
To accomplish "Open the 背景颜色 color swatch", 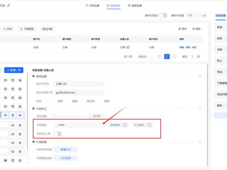I will (125, 125).
